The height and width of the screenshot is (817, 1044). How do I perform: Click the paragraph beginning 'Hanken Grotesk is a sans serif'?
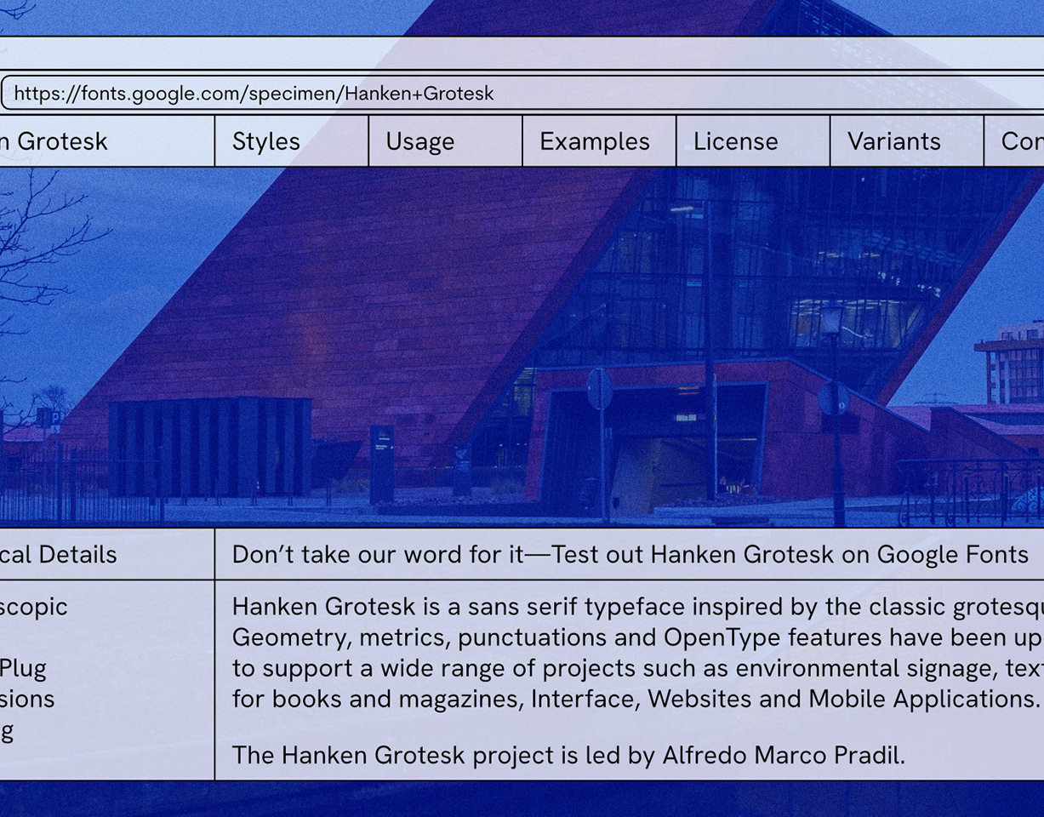tap(638, 653)
